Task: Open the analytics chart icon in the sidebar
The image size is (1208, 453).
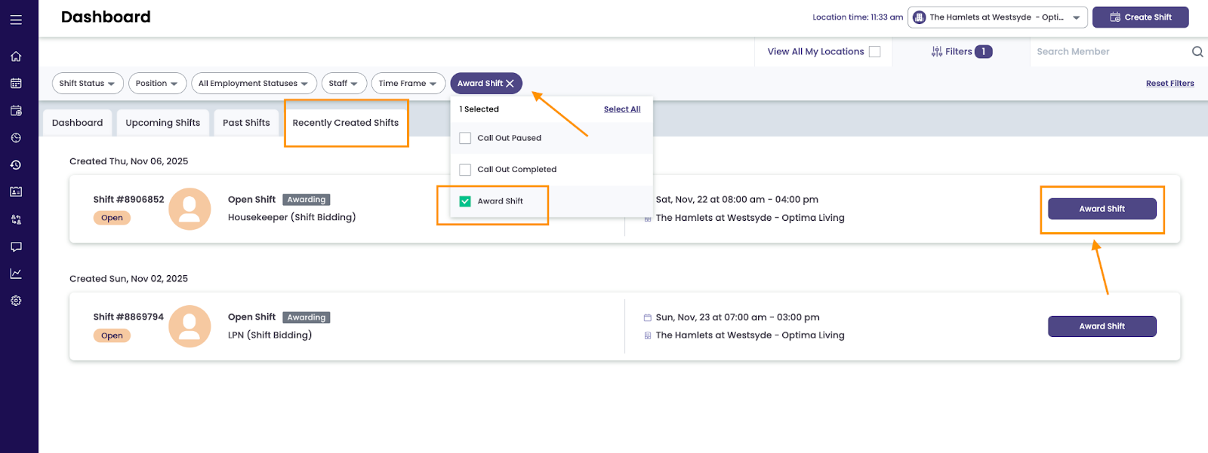Action: (x=16, y=274)
